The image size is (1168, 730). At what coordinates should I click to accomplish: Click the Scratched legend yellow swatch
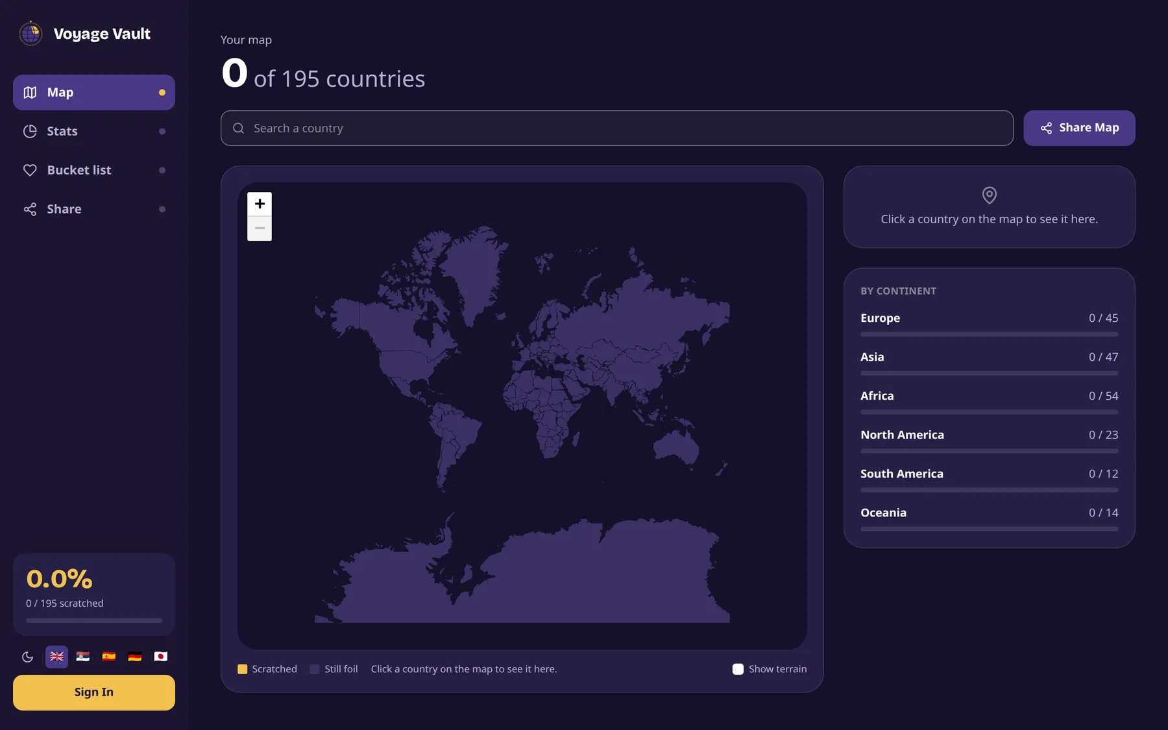(243, 669)
